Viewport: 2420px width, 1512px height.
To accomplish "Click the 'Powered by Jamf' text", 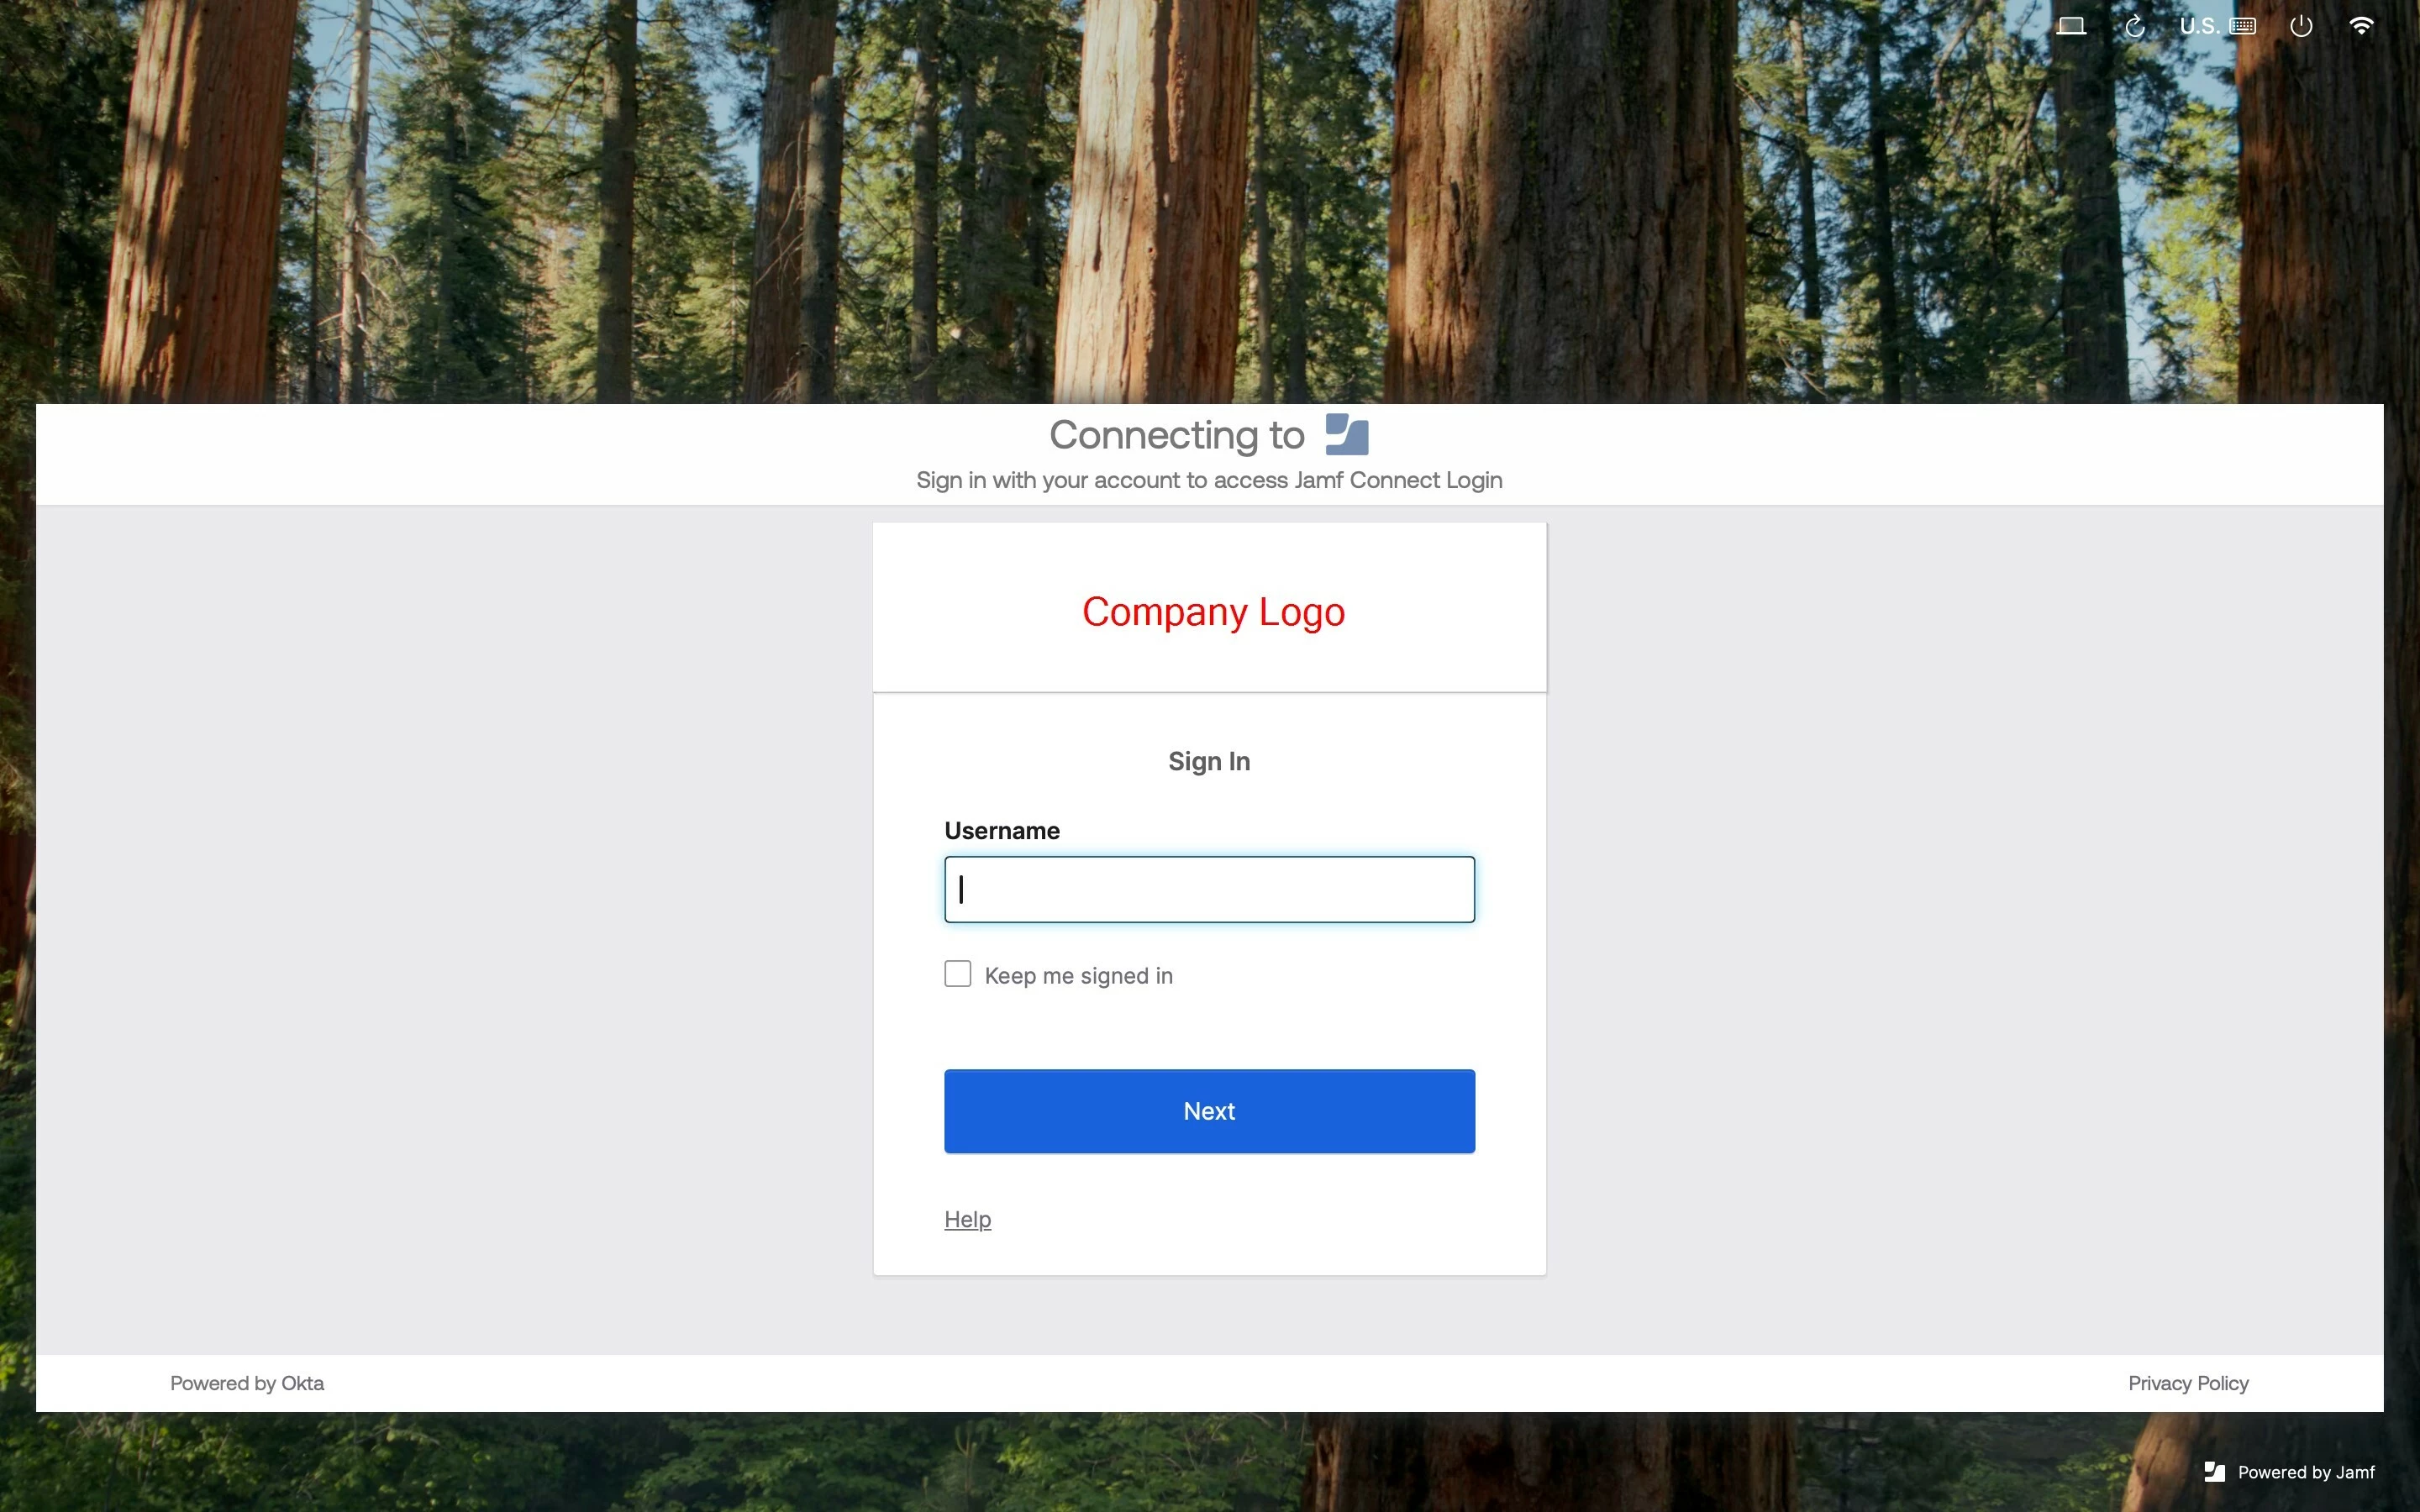I will click(x=2306, y=1472).
